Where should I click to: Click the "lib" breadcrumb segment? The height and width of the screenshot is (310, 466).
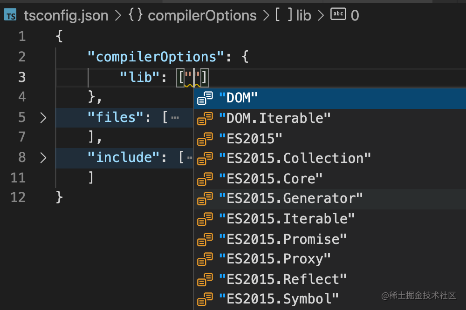tap(303, 15)
